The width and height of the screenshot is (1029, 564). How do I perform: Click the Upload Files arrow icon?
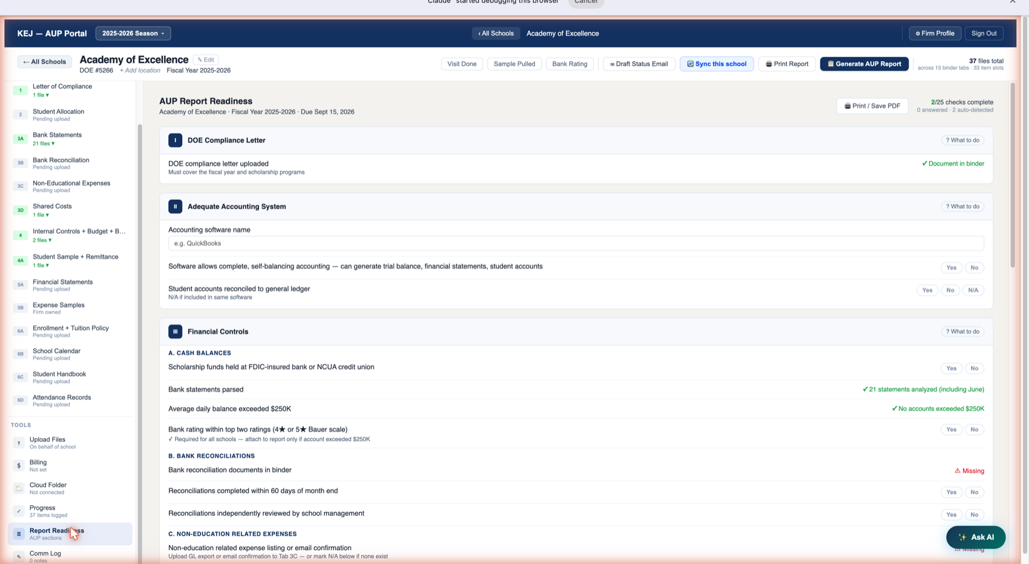coord(19,443)
